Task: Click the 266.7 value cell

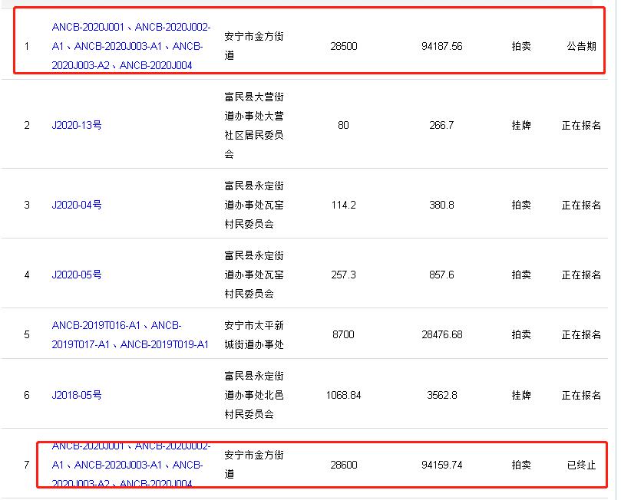Action: click(441, 125)
